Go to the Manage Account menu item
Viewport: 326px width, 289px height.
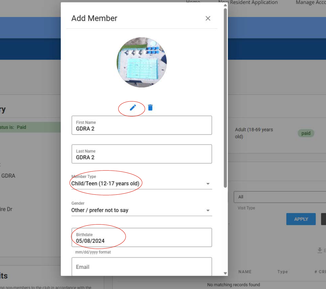pos(310,2)
